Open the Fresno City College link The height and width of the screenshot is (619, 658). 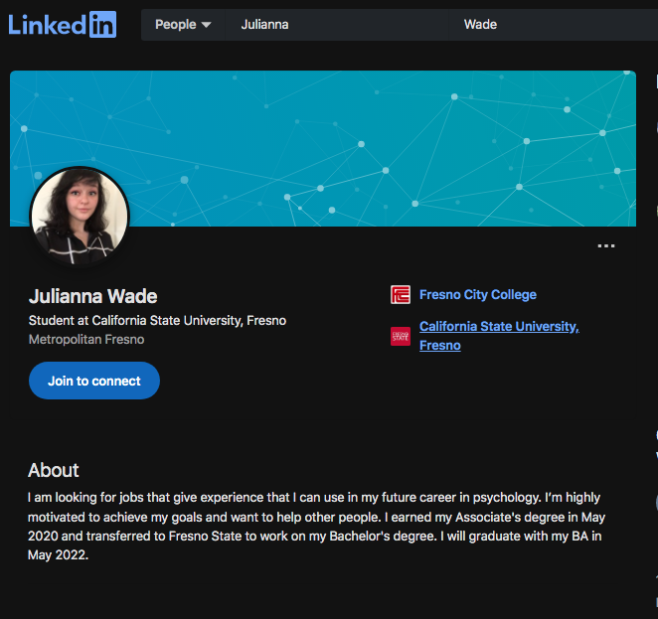(x=477, y=295)
